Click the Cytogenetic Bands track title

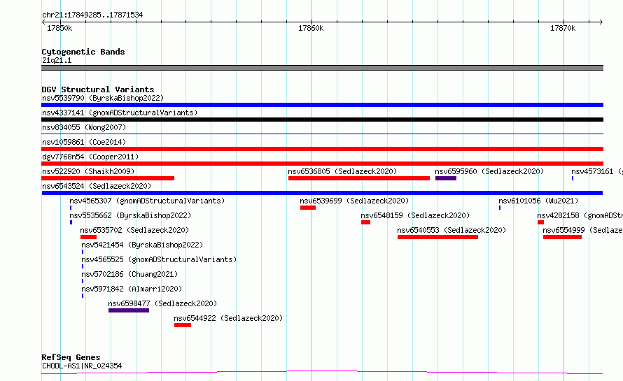coord(83,52)
